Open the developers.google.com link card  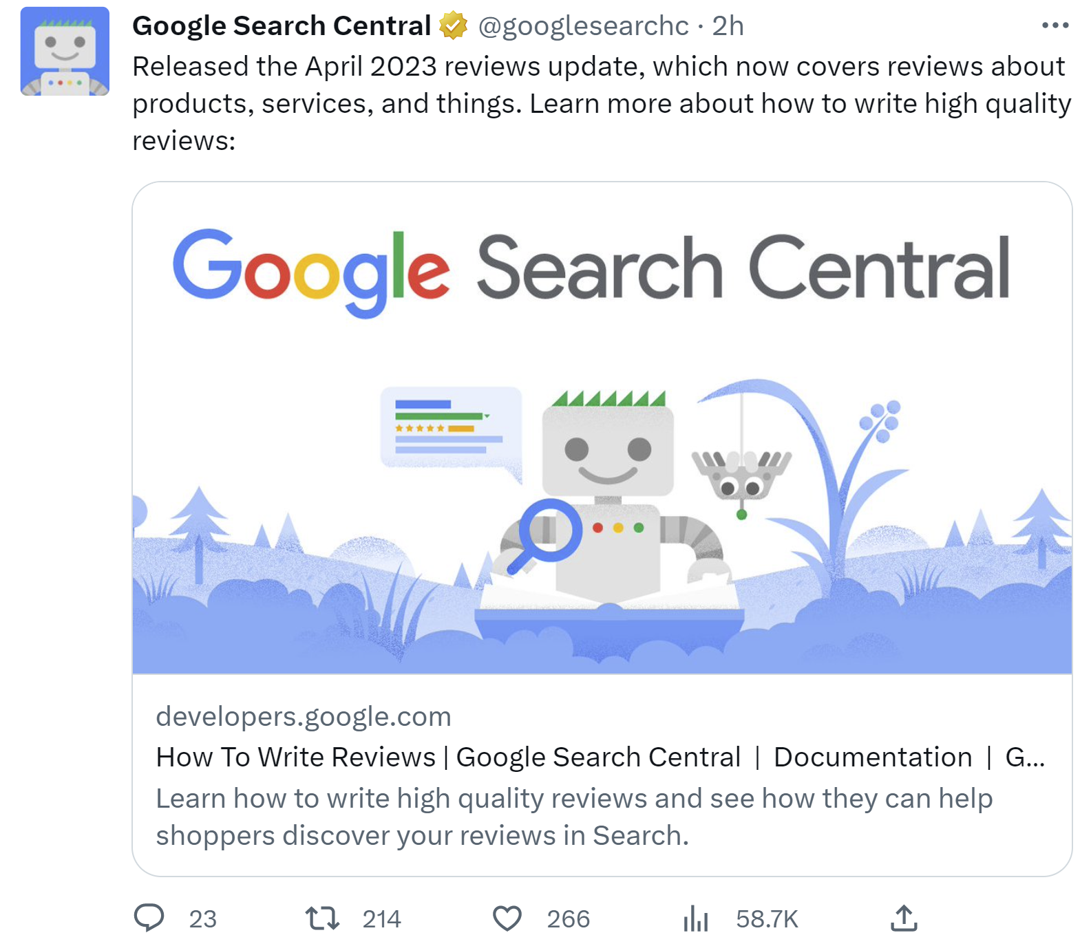(x=303, y=716)
